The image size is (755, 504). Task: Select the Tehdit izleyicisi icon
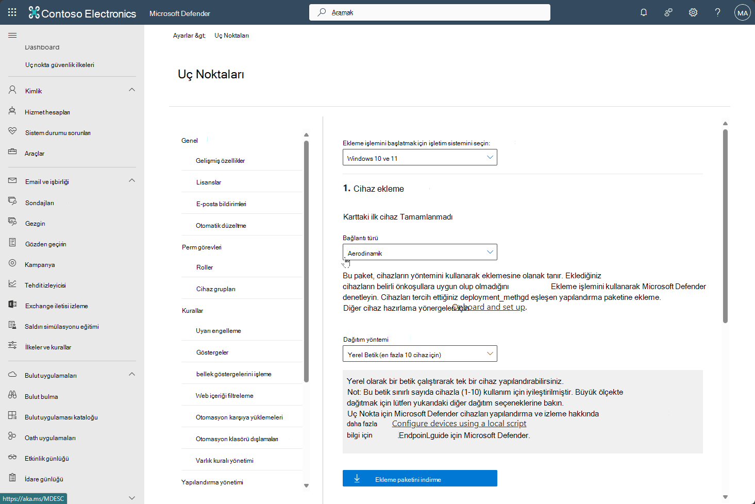[12, 284]
